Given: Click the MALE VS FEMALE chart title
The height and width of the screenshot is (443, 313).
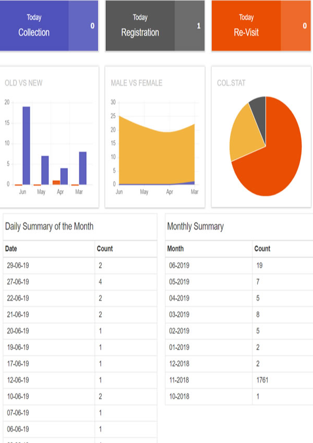Looking at the screenshot, I should click(136, 83).
